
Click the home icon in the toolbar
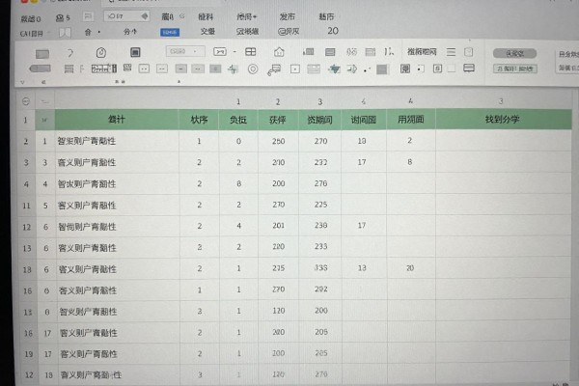pyautogui.click(x=279, y=52)
